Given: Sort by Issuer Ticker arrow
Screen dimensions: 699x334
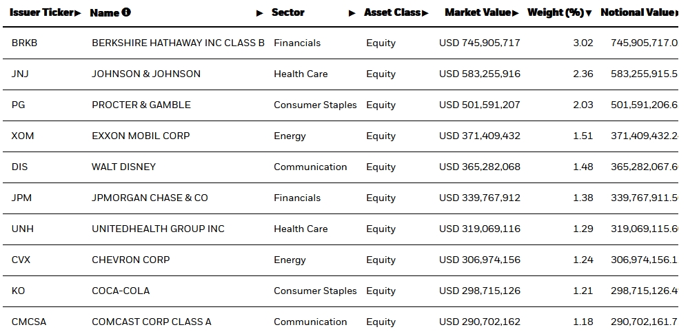Looking at the screenshot, I should click(78, 13).
